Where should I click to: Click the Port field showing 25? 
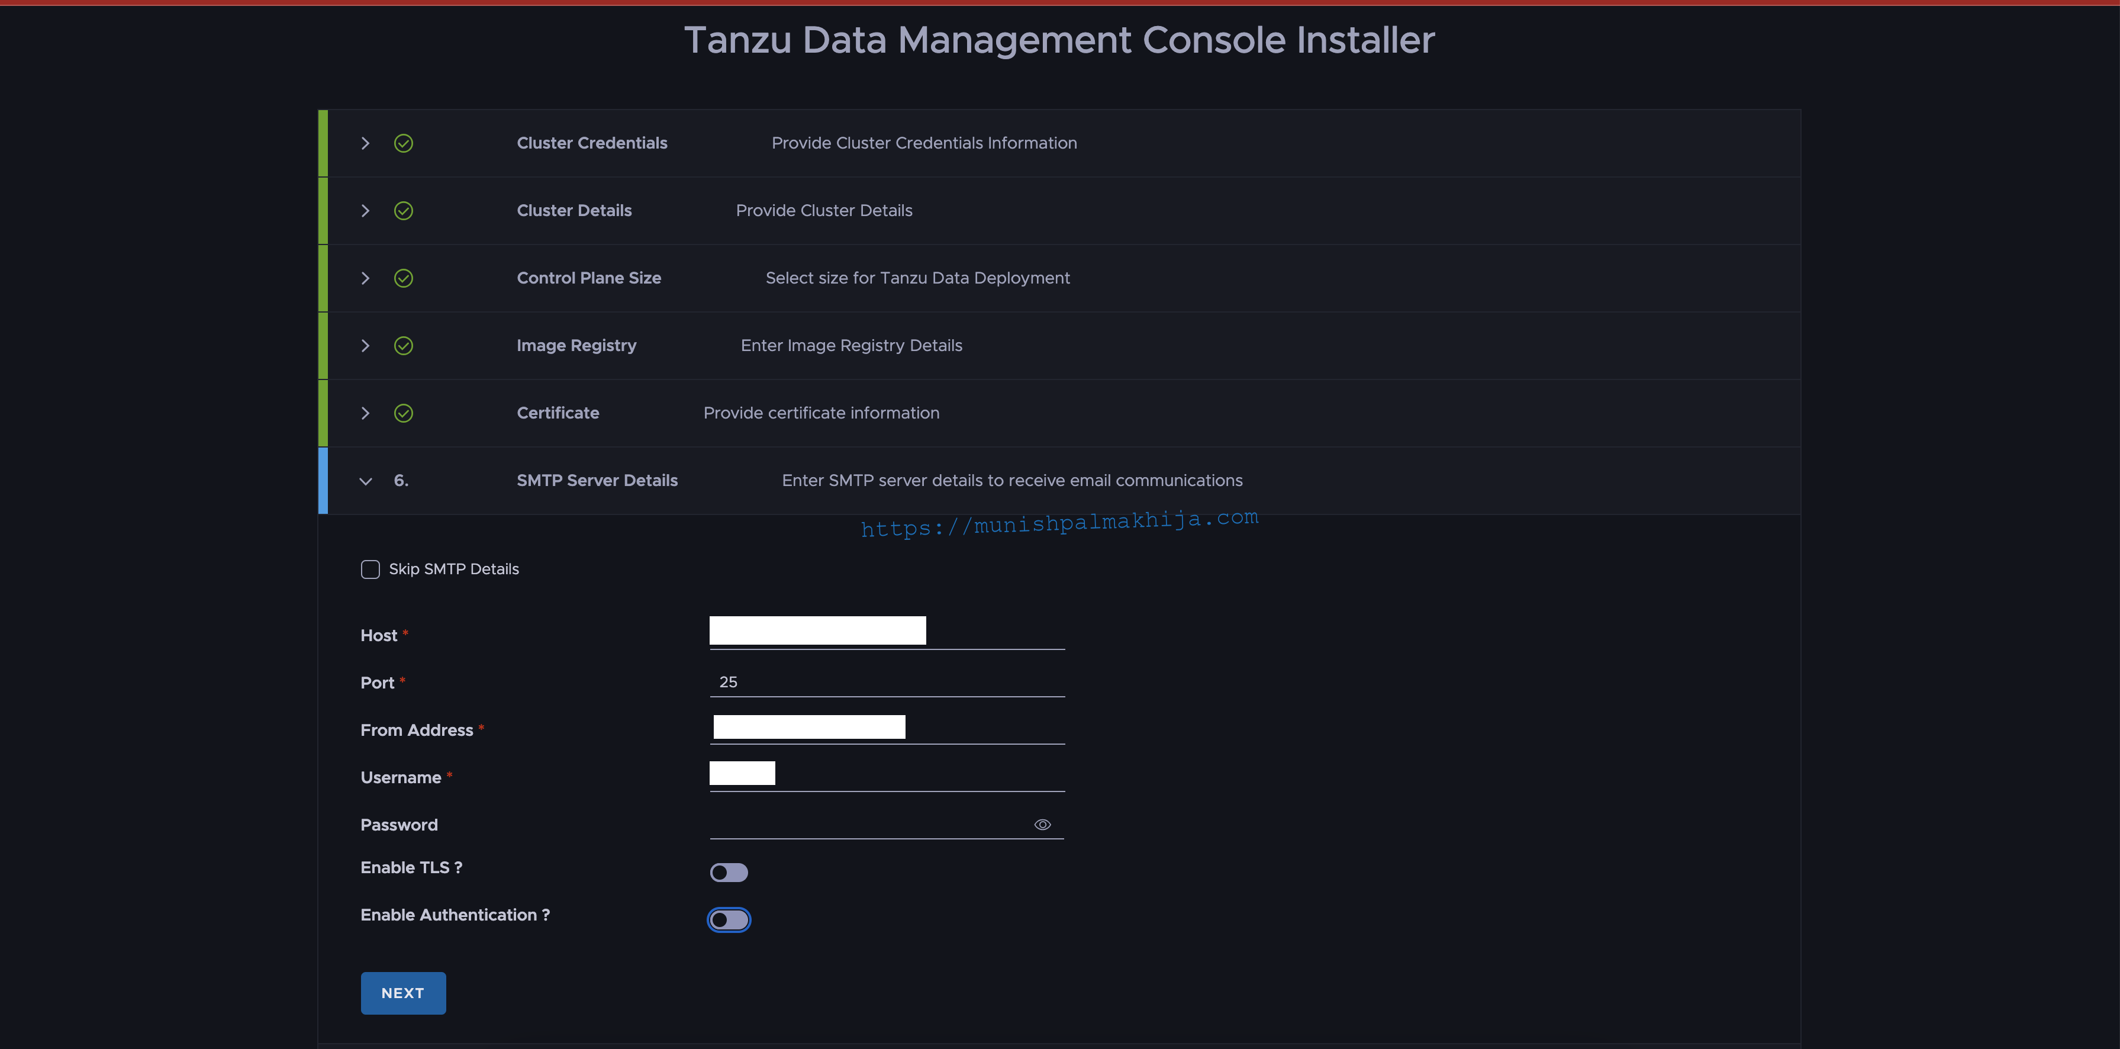pos(887,682)
